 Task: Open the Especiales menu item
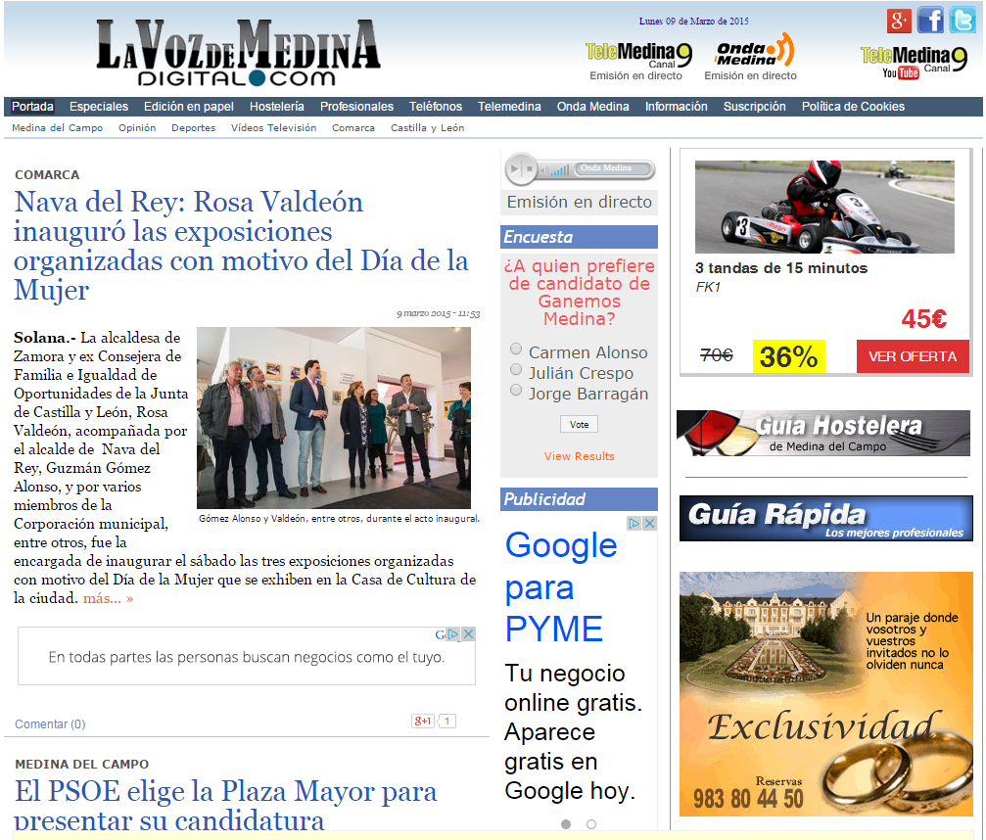click(x=99, y=107)
